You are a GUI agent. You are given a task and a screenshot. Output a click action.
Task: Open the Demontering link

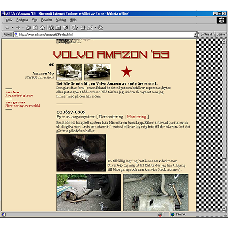click(x=111, y=117)
